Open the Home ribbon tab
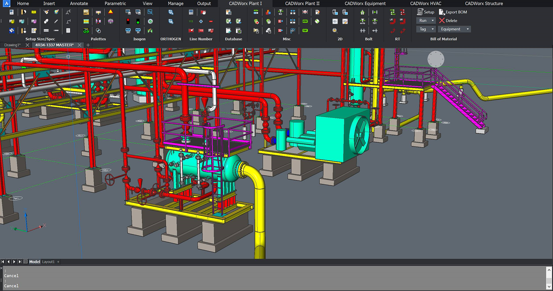Screen dimensions: 553x291 (x=23, y=4)
